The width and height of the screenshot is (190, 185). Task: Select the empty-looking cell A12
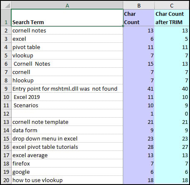tap(67, 113)
